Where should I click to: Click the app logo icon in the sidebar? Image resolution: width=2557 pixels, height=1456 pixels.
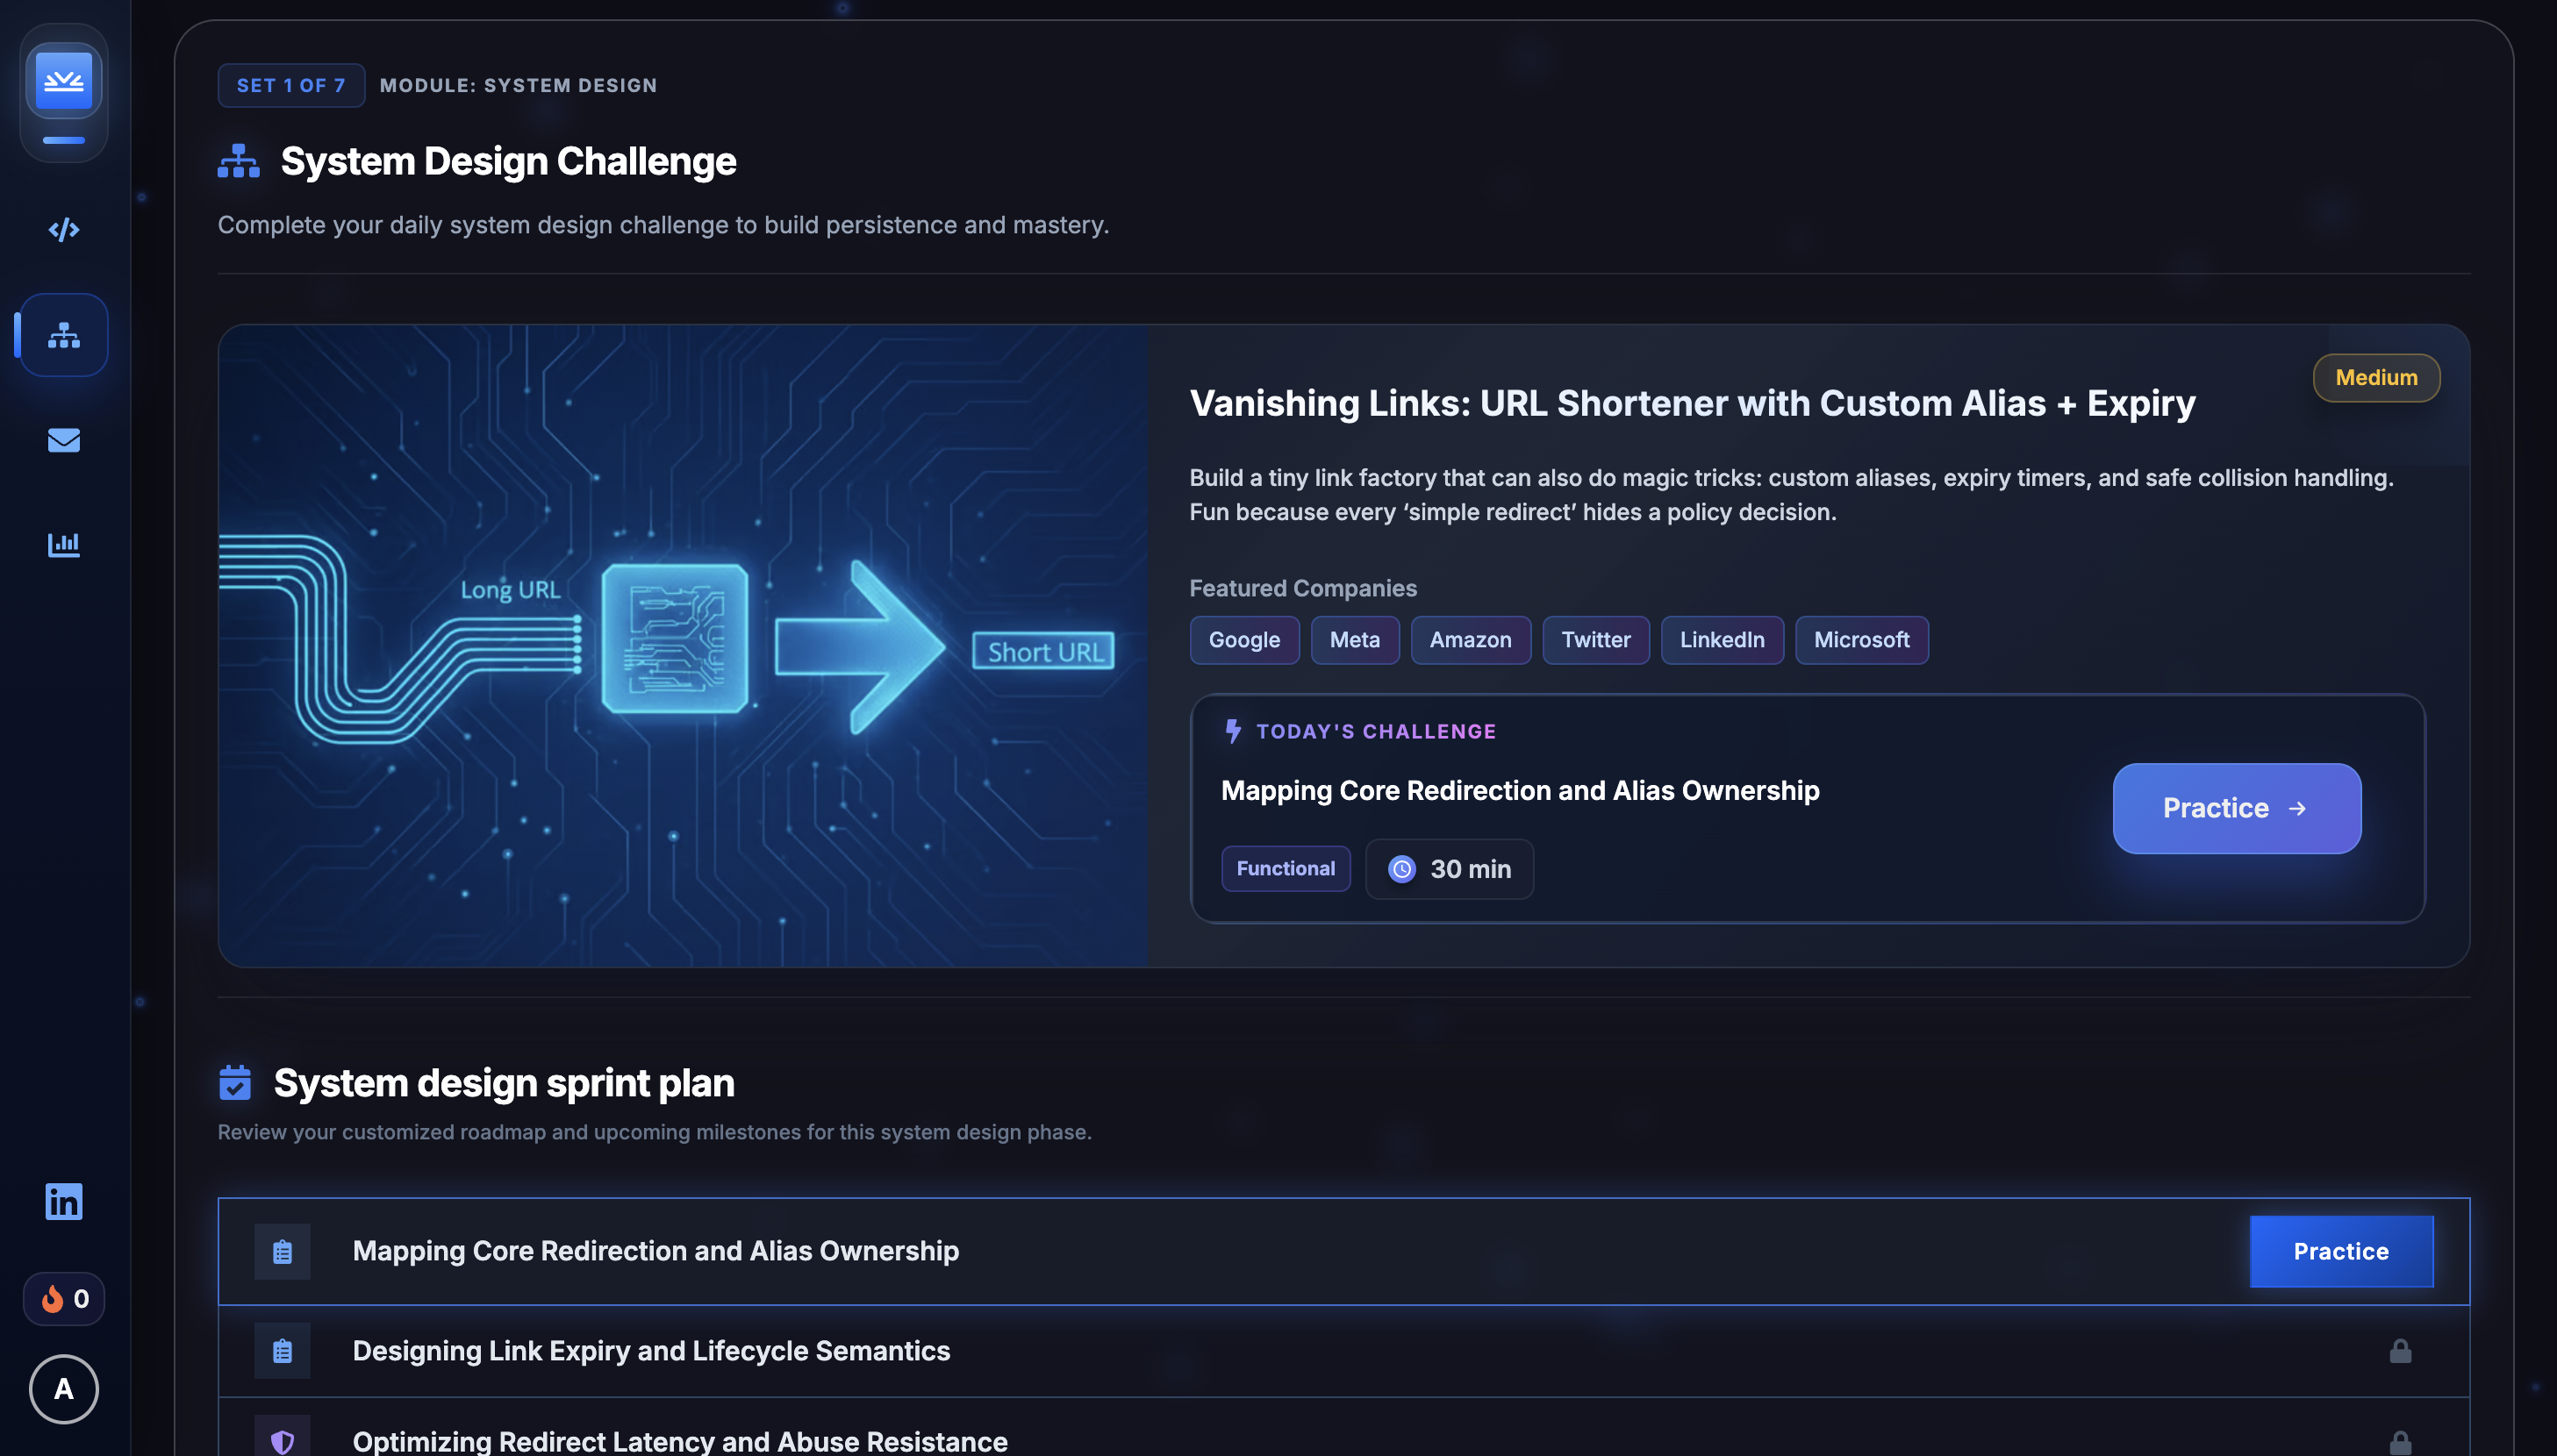point(64,81)
